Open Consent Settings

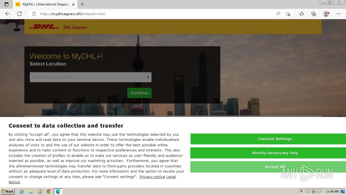(268, 139)
